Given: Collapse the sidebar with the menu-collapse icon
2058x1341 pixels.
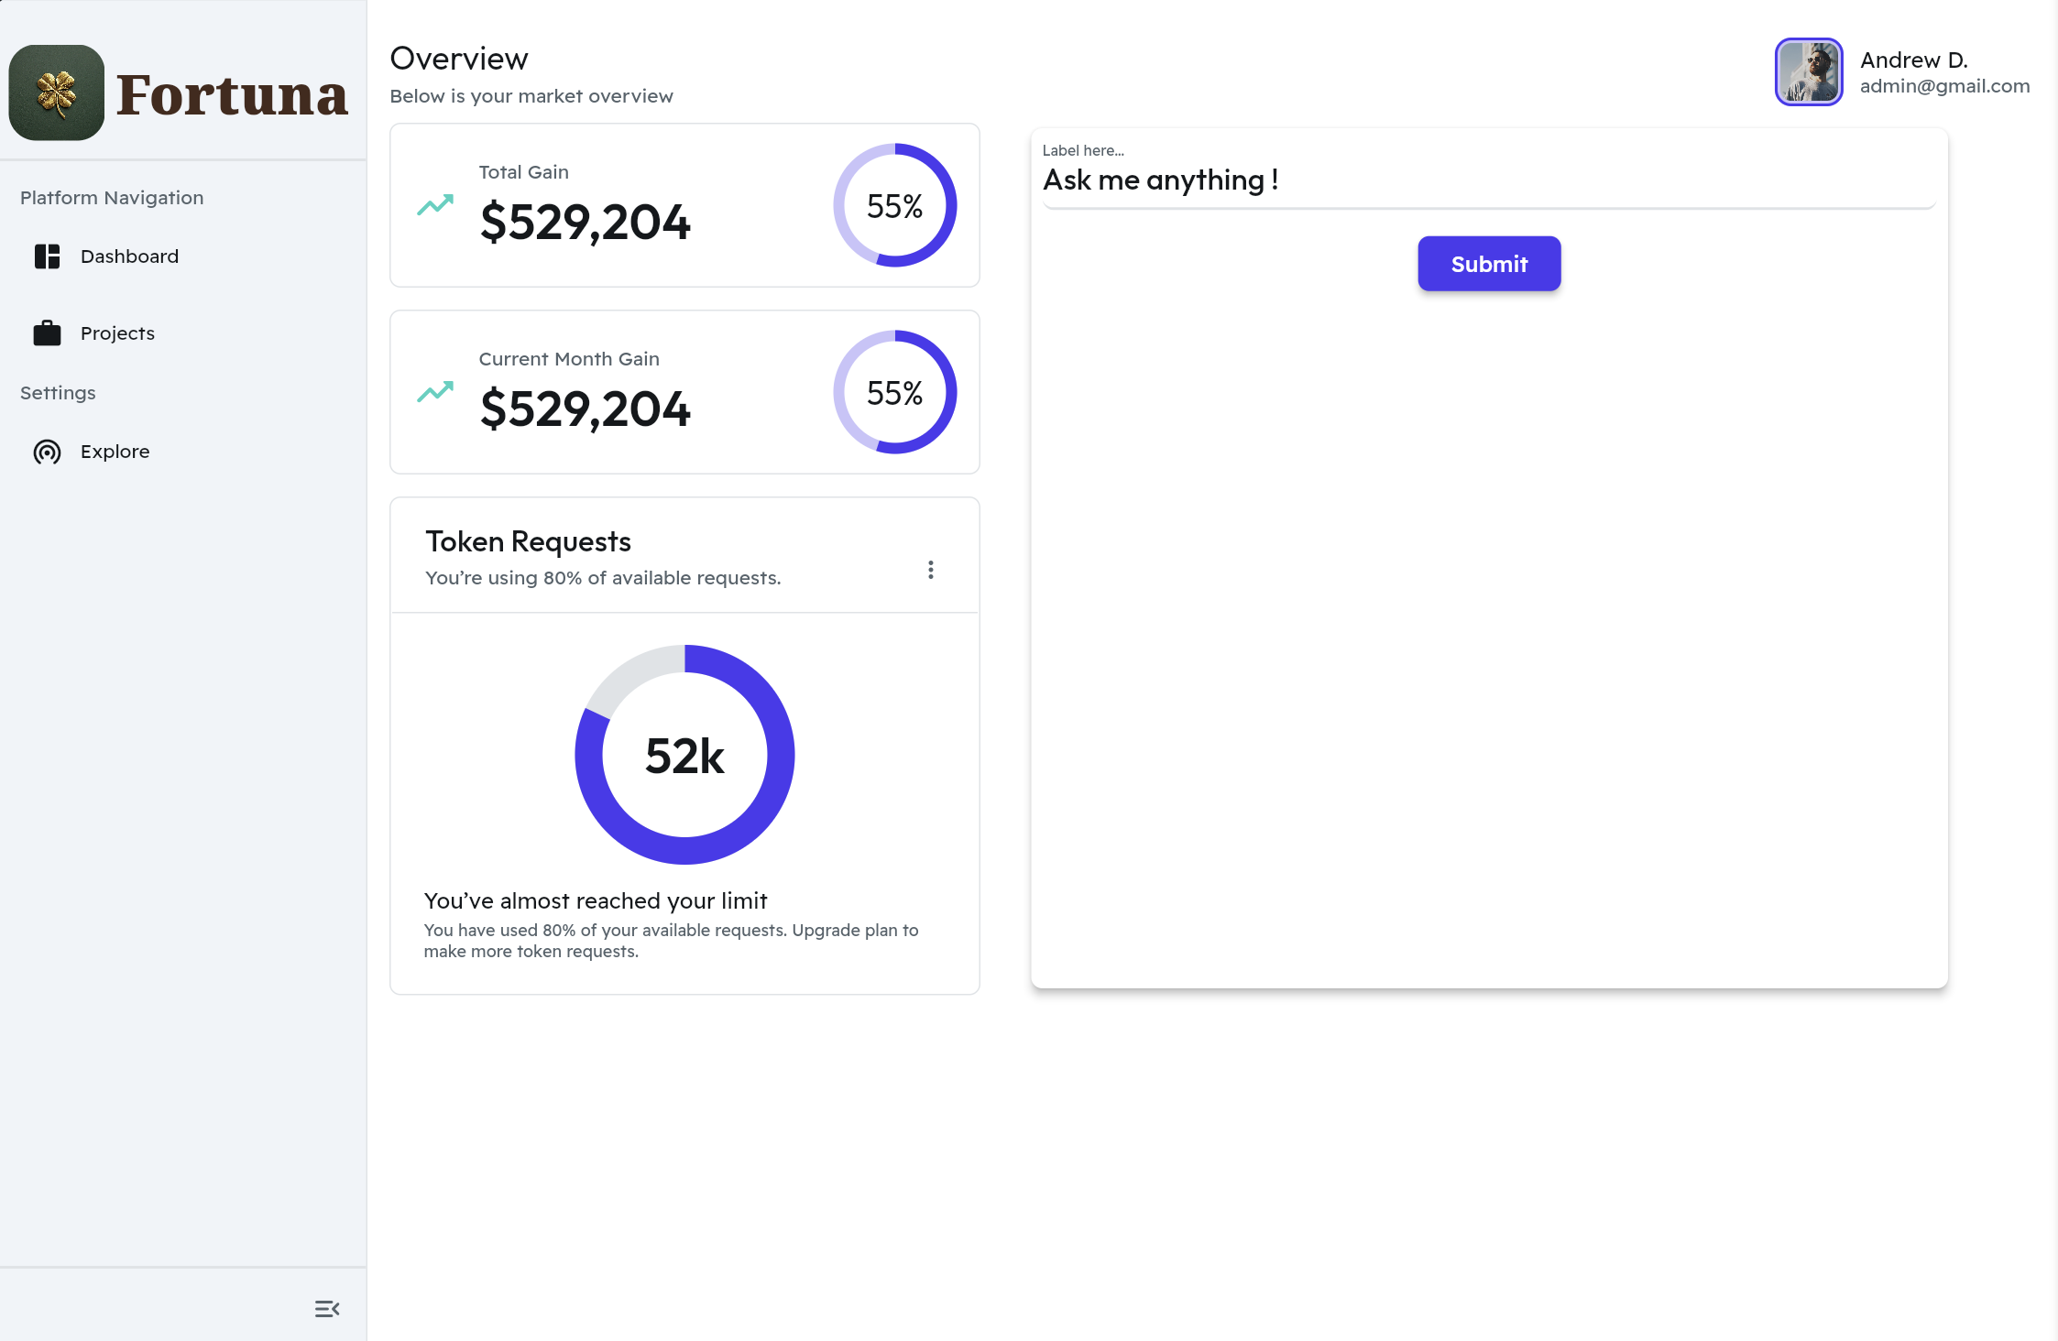Looking at the screenshot, I should point(327,1309).
